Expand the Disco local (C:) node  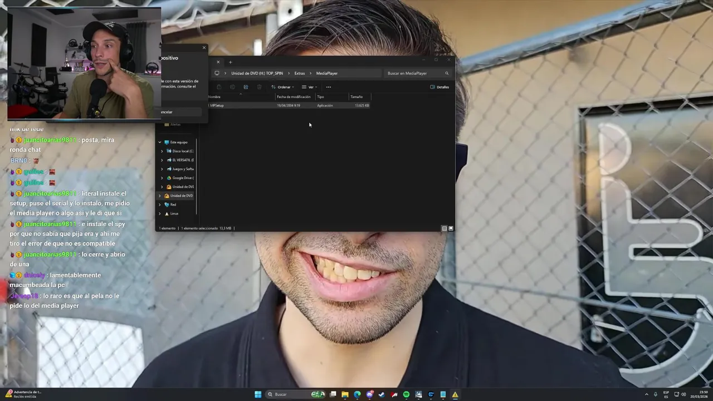click(162, 151)
